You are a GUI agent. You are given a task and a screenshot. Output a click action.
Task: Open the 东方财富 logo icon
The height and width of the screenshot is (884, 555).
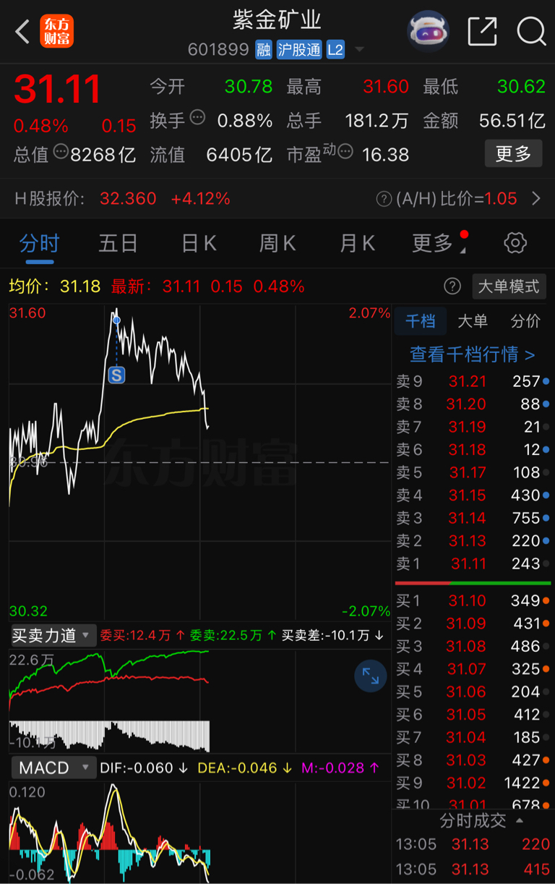57,32
